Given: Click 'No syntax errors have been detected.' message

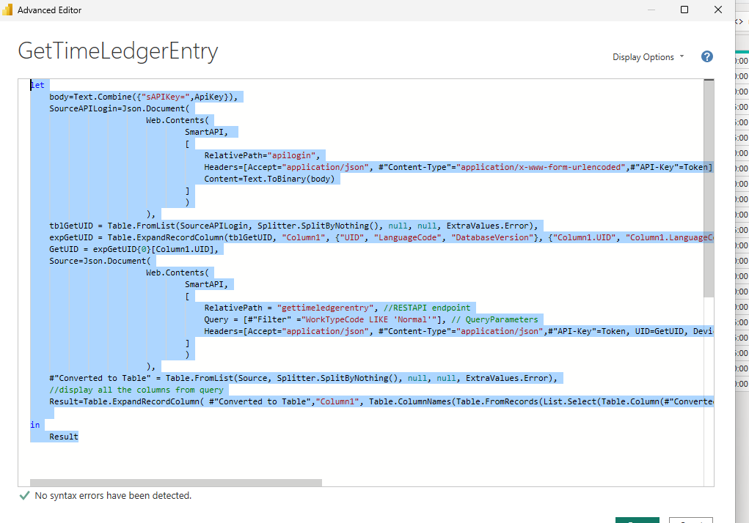Looking at the screenshot, I should click(x=113, y=496).
